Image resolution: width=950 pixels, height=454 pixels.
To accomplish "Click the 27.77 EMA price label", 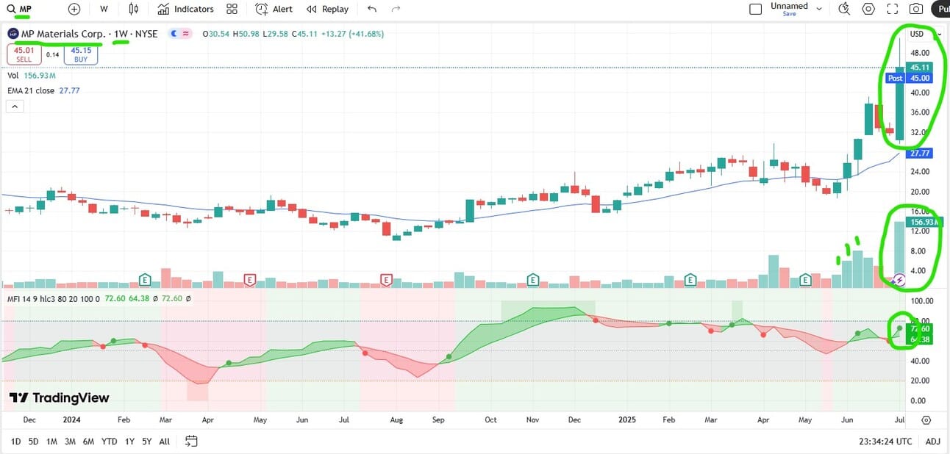I will (x=921, y=153).
